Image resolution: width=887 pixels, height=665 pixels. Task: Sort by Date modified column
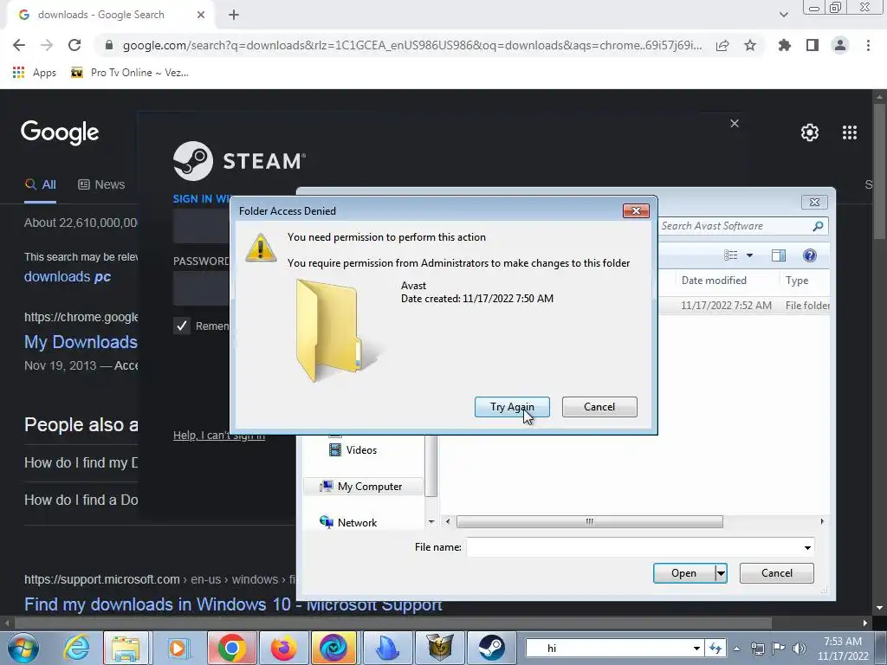(x=714, y=281)
